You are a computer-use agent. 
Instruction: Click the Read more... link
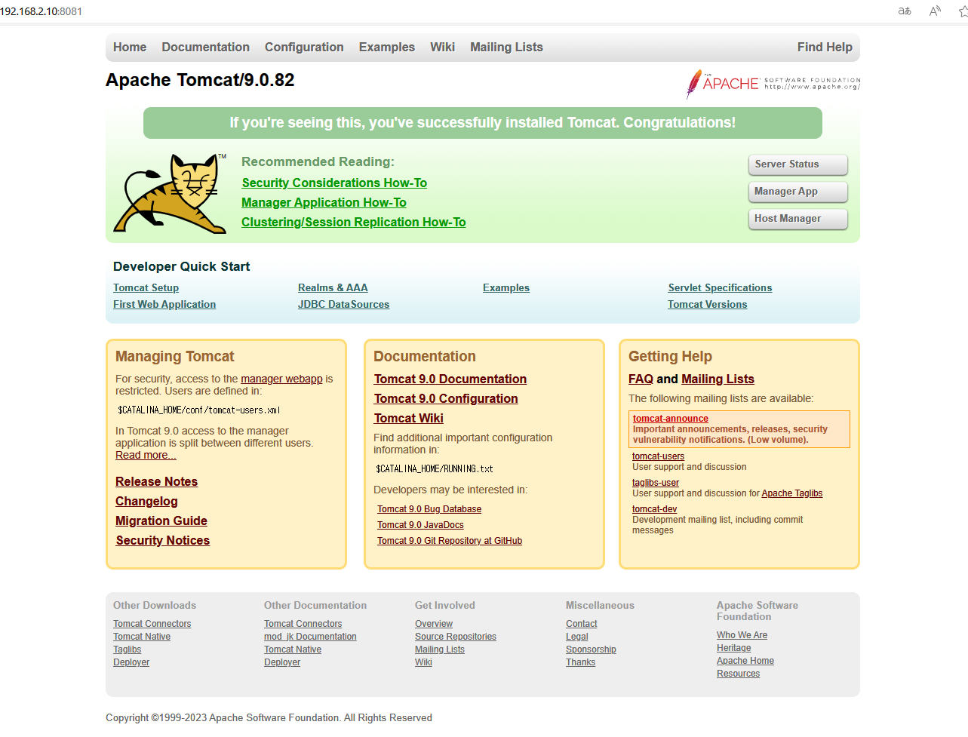point(146,455)
